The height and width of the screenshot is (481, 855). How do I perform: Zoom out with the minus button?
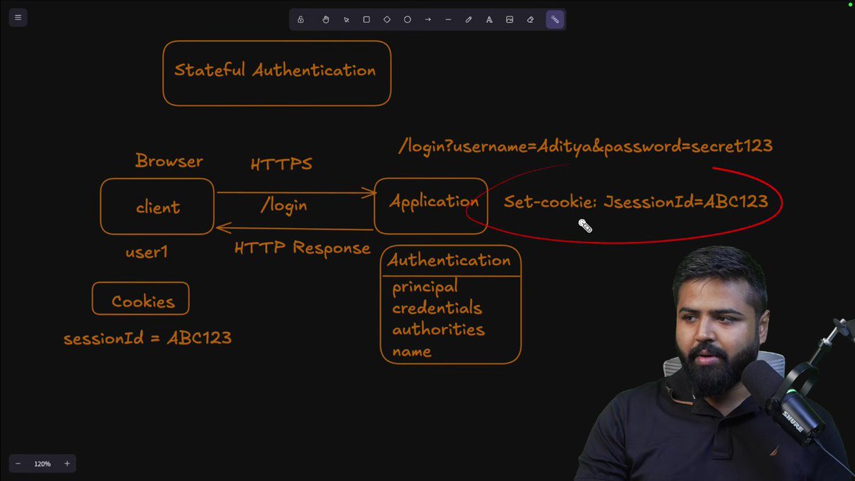[18, 464]
